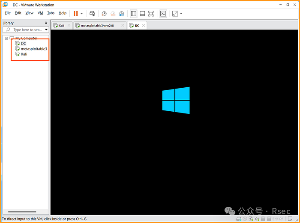Open the console view icon
The width and height of the screenshot is (300, 223).
click(163, 14)
